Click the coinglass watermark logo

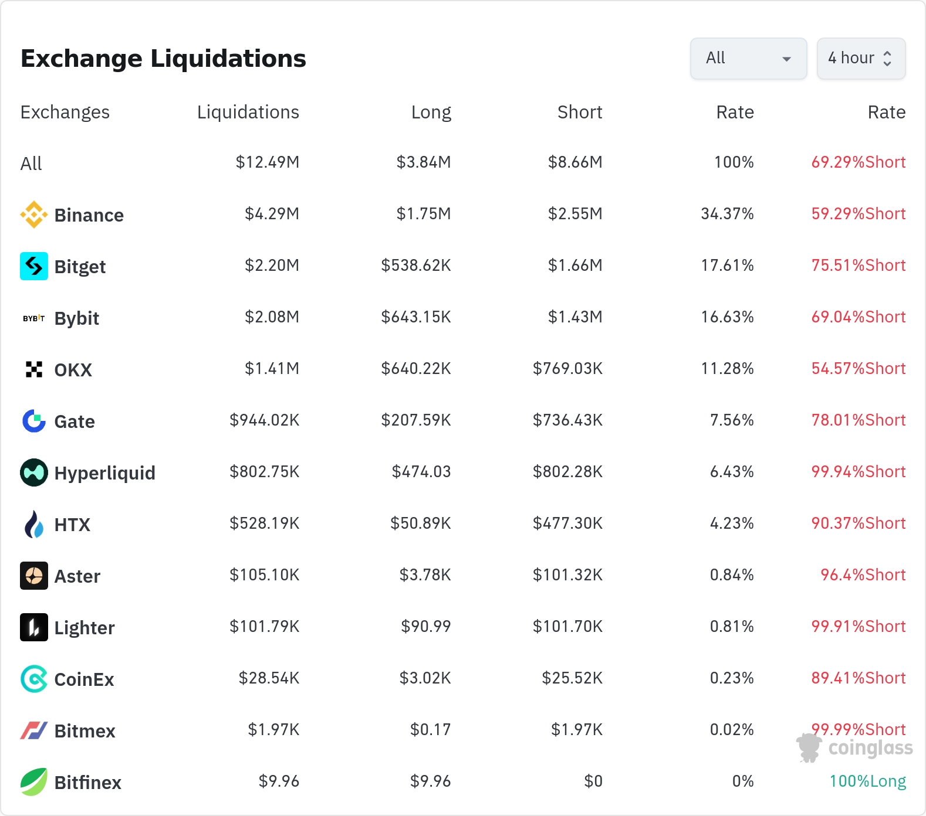[x=855, y=748]
